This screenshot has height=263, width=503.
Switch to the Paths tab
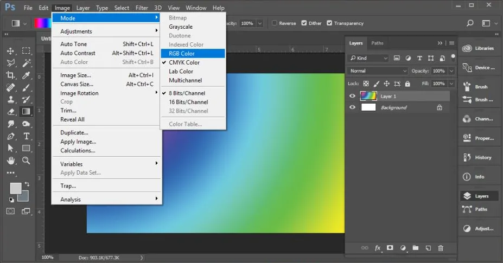coord(377,43)
